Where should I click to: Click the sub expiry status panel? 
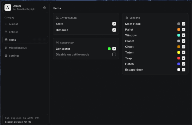click(x=25, y=120)
